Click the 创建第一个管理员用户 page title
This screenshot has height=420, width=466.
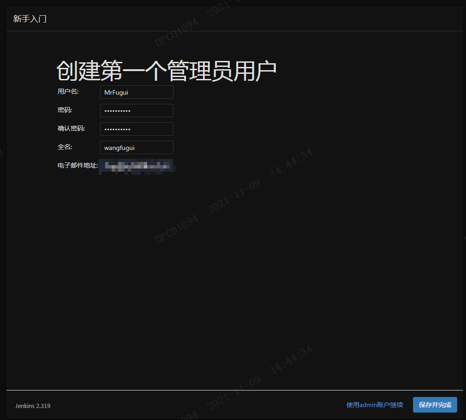coord(166,69)
